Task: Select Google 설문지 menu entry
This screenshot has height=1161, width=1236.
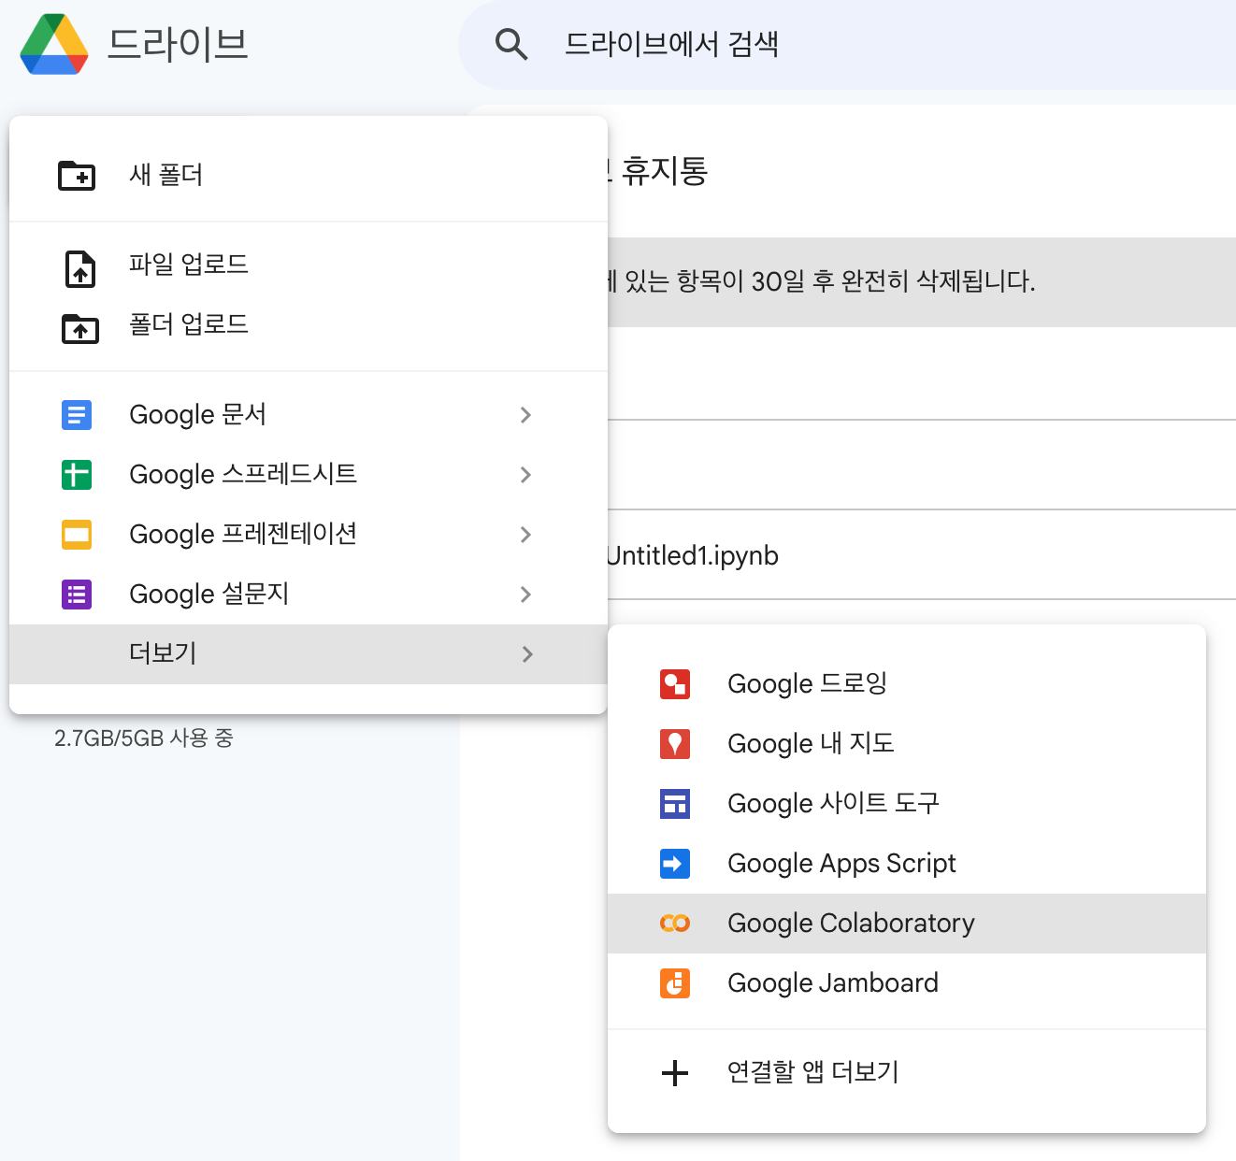Action: pos(309,594)
